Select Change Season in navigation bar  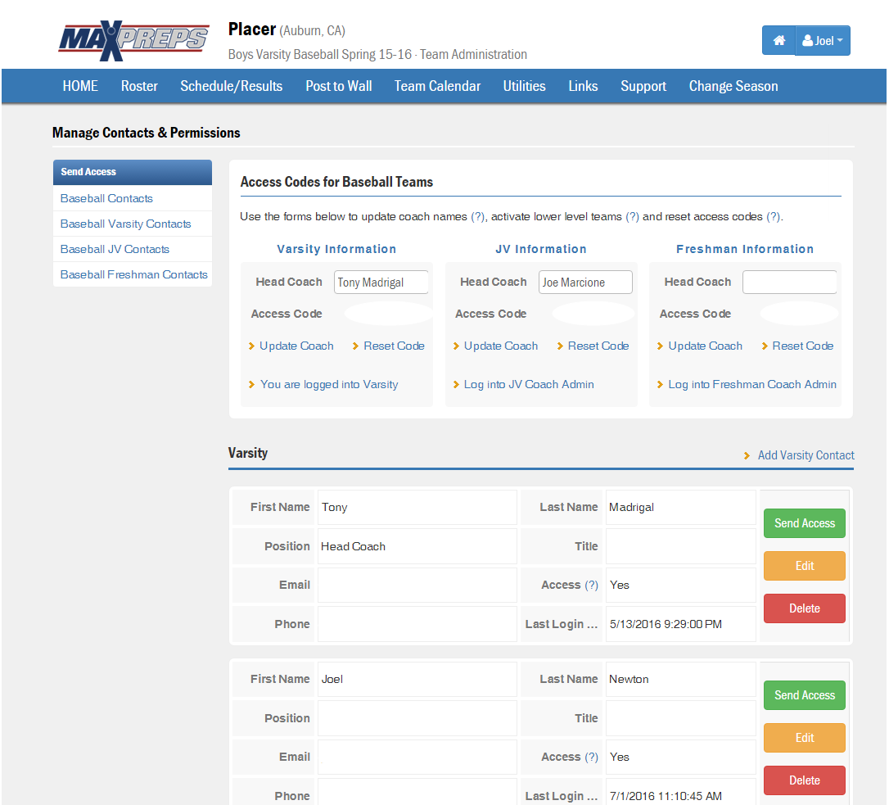tap(733, 86)
